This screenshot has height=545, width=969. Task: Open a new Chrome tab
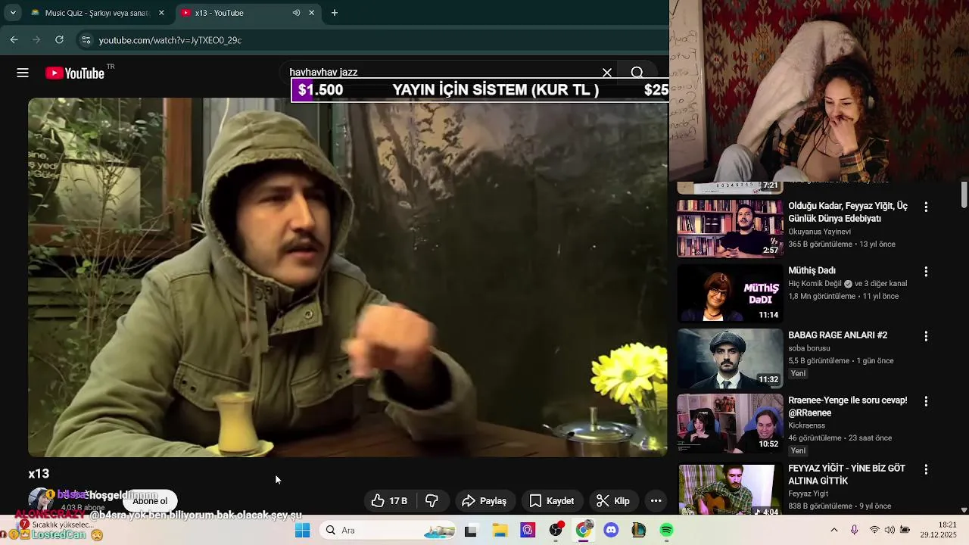pyautogui.click(x=335, y=13)
